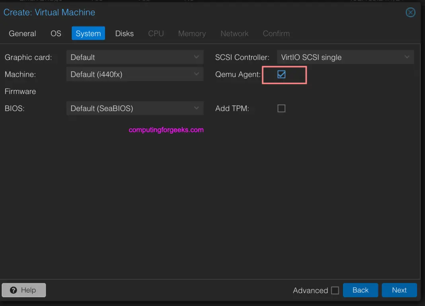
Task: Click the Back button
Action: click(x=361, y=290)
